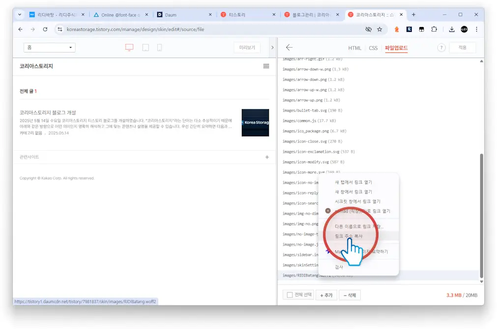This screenshot has width=497, height=329.
Task: Expand 관련사이트 with the plus control
Action: coord(266,157)
